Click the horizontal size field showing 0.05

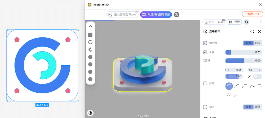pos(235,70)
